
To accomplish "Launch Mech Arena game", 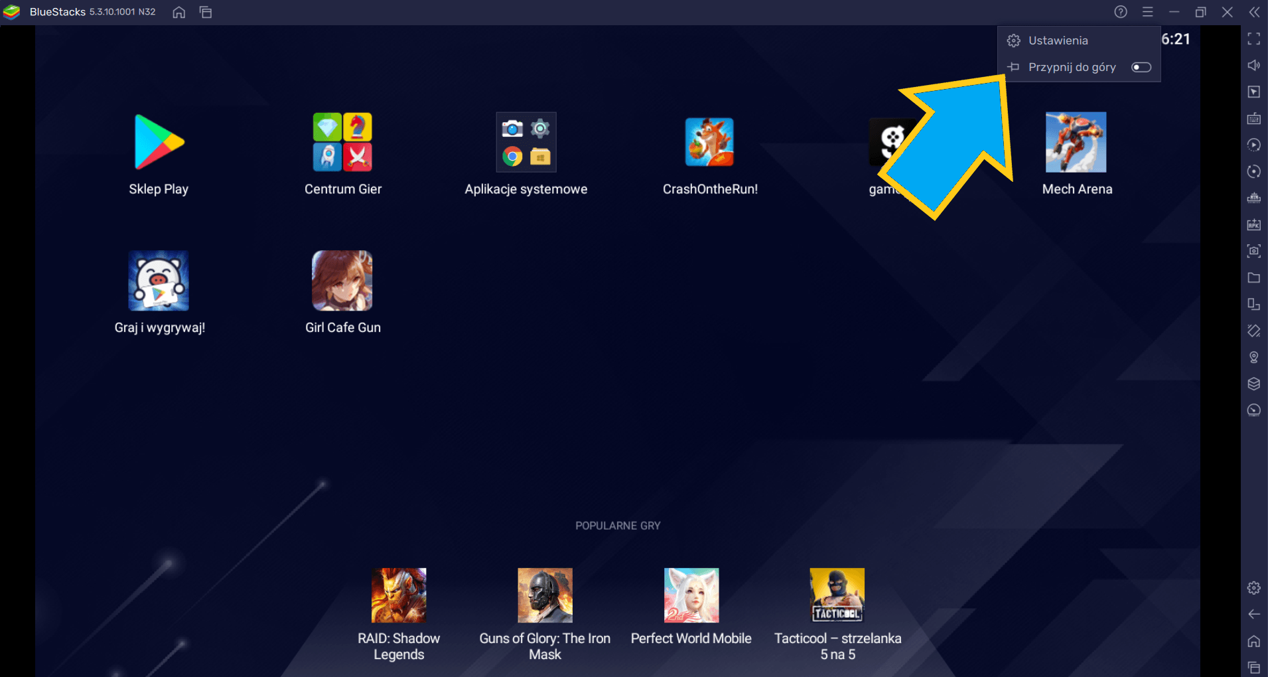I will pos(1076,142).
